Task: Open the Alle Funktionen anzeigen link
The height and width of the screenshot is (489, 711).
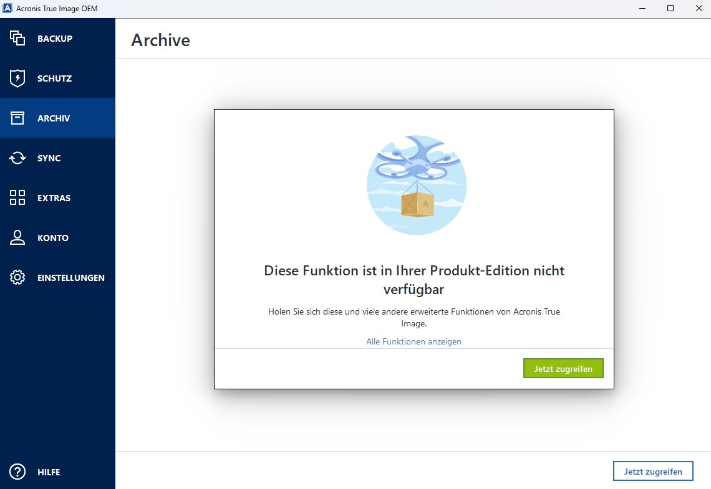Action: (414, 341)
